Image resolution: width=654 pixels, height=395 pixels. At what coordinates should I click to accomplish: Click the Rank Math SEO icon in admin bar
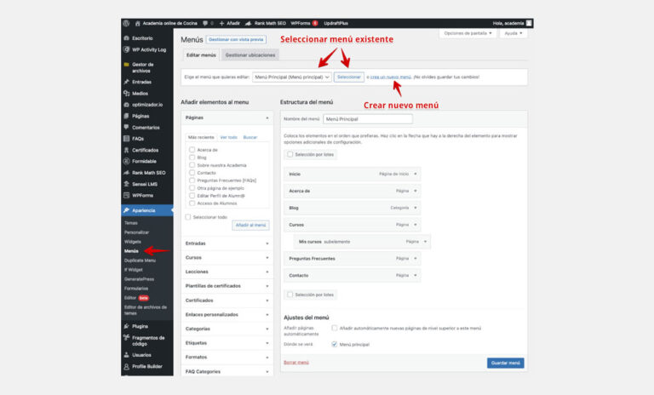pos(248,23)
